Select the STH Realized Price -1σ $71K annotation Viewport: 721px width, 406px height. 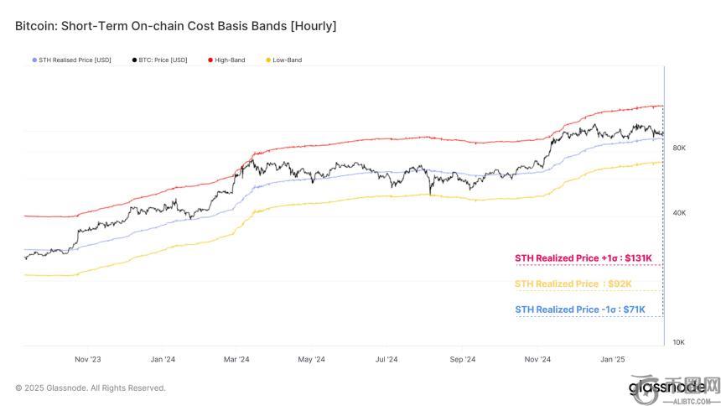pos(580,310)
